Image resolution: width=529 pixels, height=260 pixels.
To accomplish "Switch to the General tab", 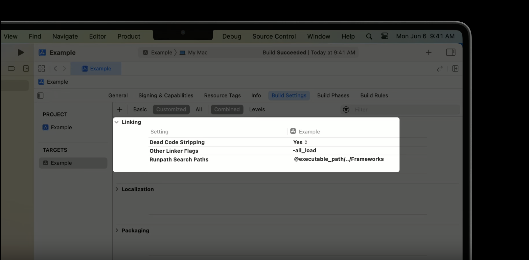I will 118,95.
